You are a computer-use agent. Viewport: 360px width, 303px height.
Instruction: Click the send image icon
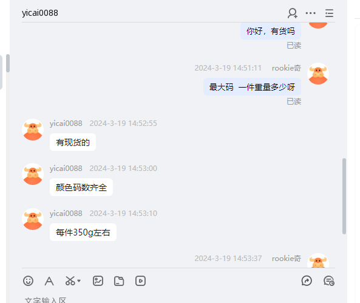pos(98,281)
